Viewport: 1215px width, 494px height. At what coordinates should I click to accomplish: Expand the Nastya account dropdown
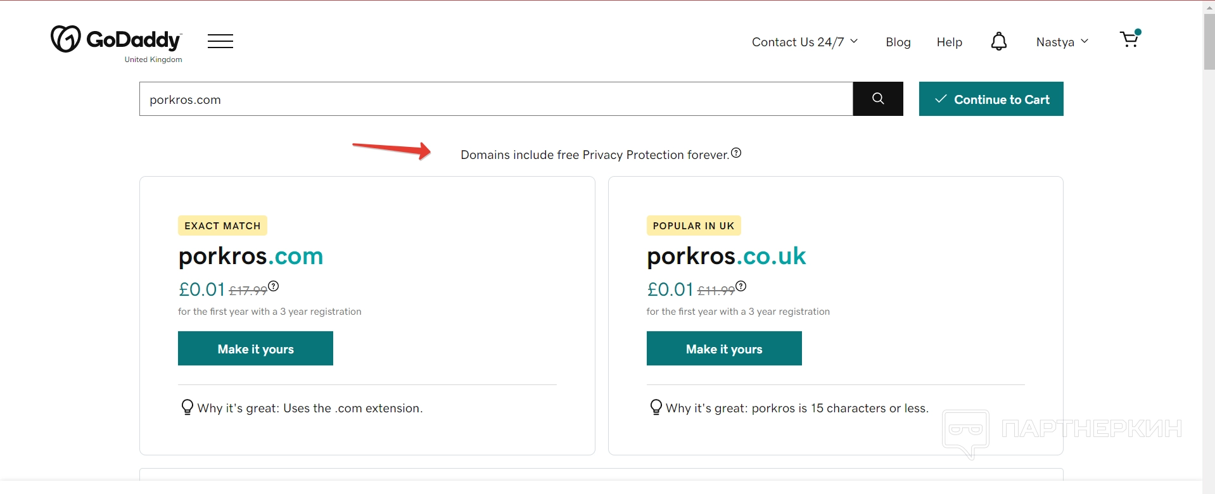point(1062,42)
